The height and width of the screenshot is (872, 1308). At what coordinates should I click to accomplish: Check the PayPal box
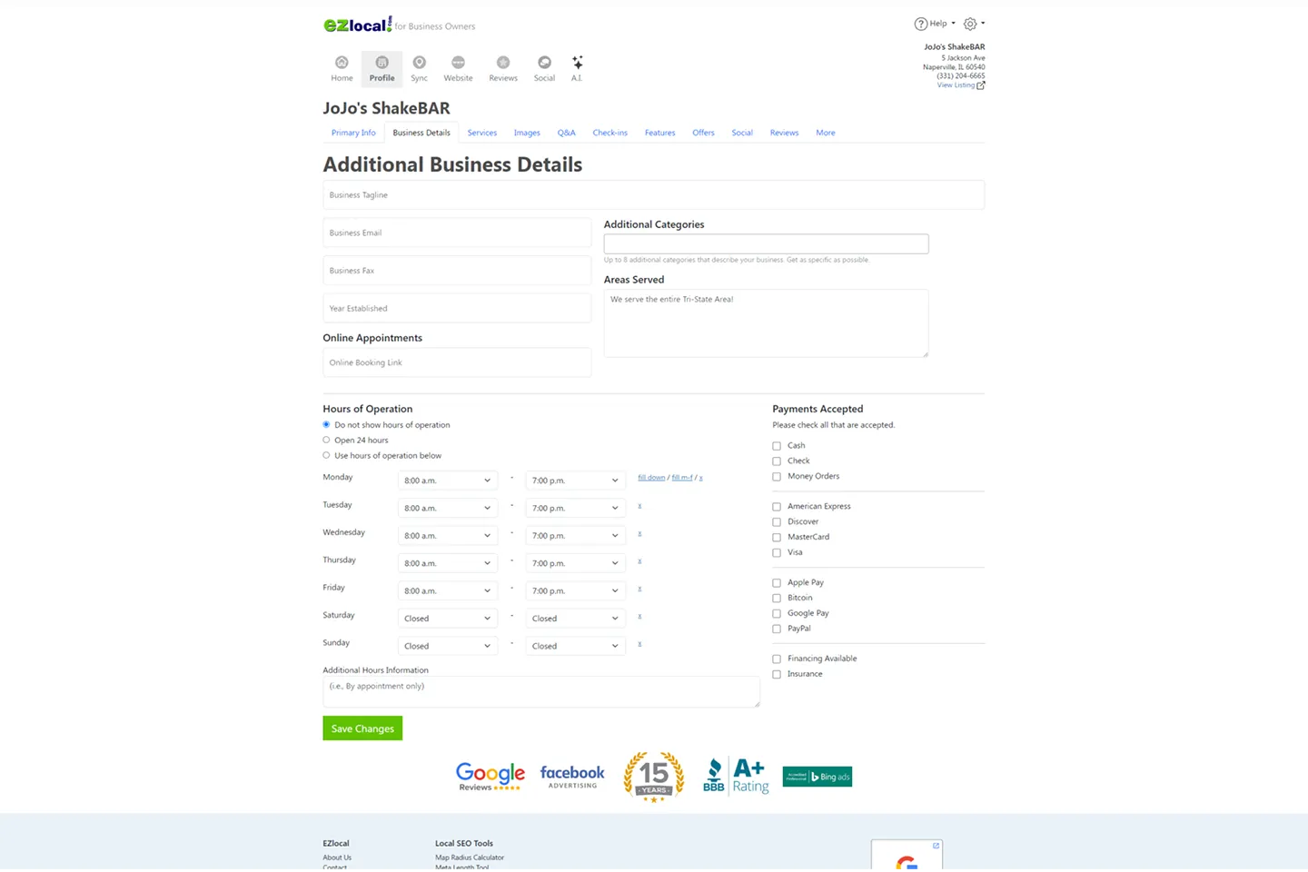pyautogui.click(x=777, y=629)
